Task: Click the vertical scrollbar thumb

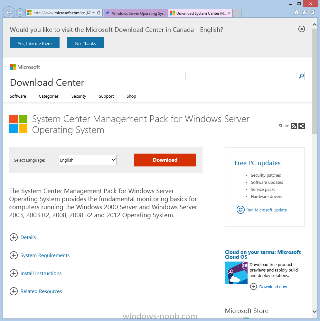Action: (x=315, y=82)
